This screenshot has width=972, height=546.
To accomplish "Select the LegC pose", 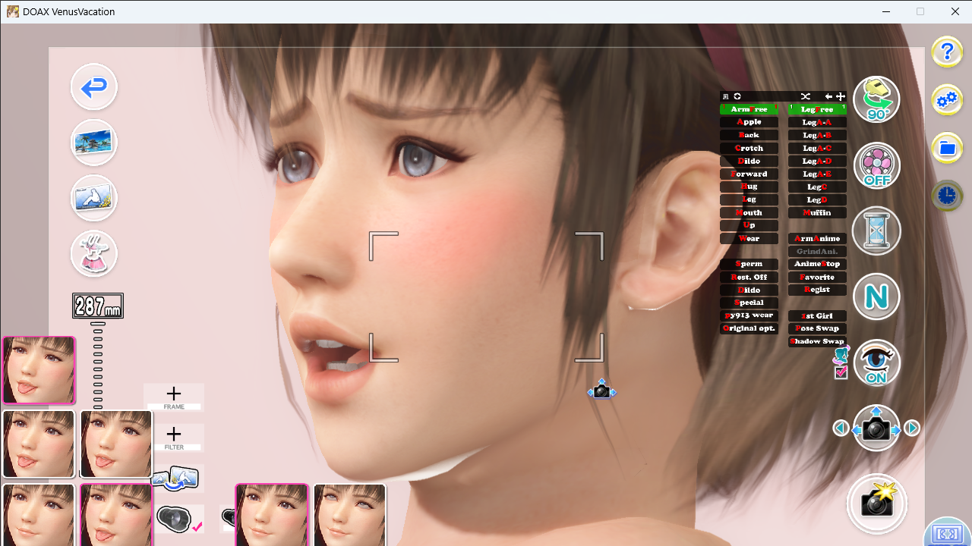I will coord(817,187).
